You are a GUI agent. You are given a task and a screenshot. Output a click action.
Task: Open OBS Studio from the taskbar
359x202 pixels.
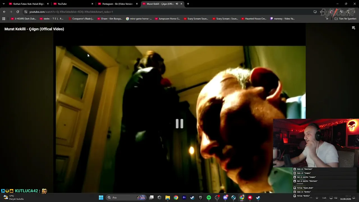pos(217,198)
